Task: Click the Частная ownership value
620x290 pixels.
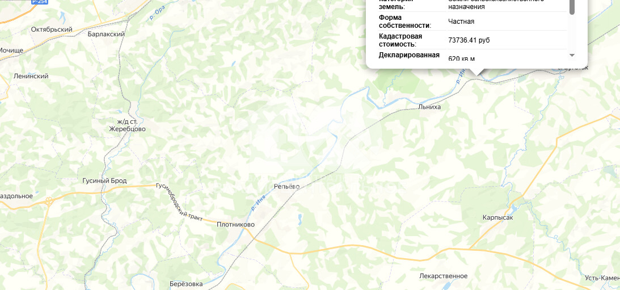Action: click(461, 22)
